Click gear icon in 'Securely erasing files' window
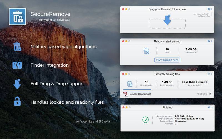This screenshot has width=222, height=139. coord(209,74)
